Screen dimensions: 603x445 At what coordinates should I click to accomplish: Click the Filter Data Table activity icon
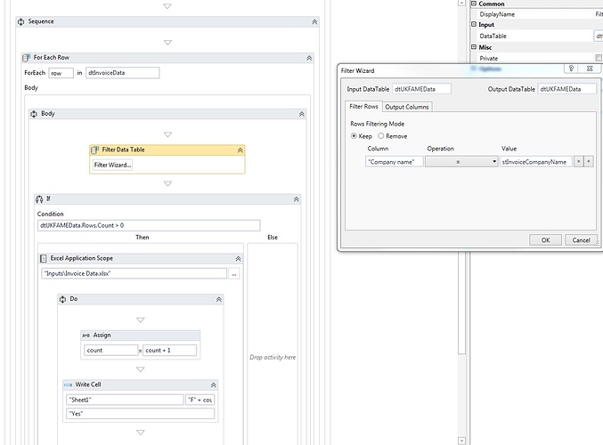coord(94,150)
